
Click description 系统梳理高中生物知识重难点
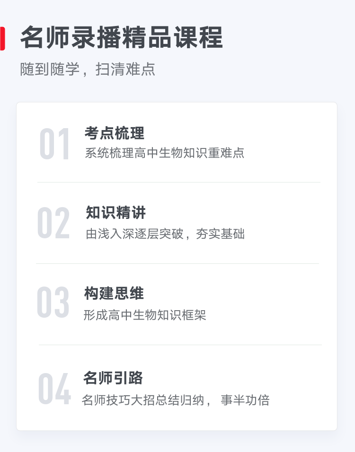click(x=165, y=153)
